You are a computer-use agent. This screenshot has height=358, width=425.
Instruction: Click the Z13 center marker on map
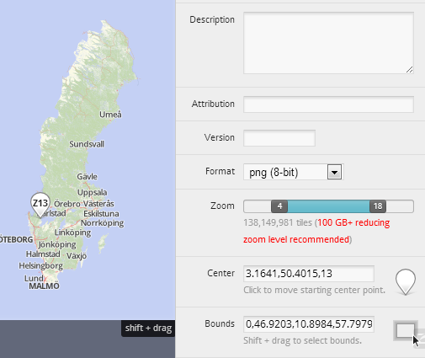(40, 205)
